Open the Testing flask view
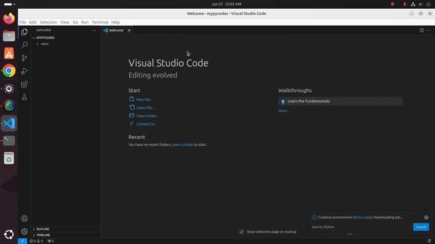This screenshot has height=244, width=435. (x=24, y=97)
